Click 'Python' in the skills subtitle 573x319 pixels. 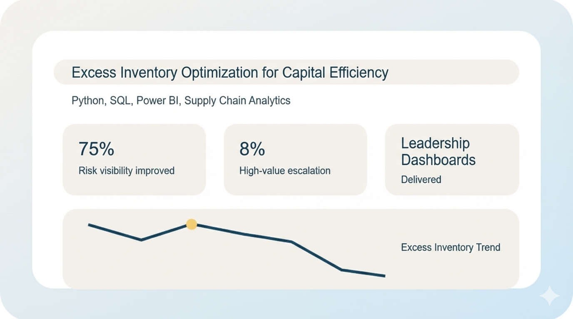click(87, 101)
